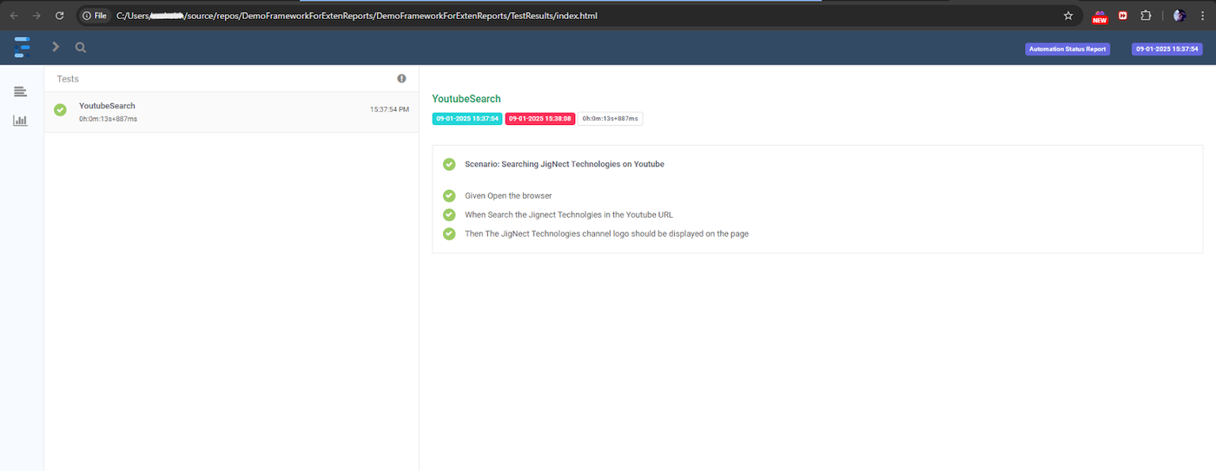Open the report search magnifier
Image resolution: width=1216 pixels, height=471 pixels.
[81, 48]
